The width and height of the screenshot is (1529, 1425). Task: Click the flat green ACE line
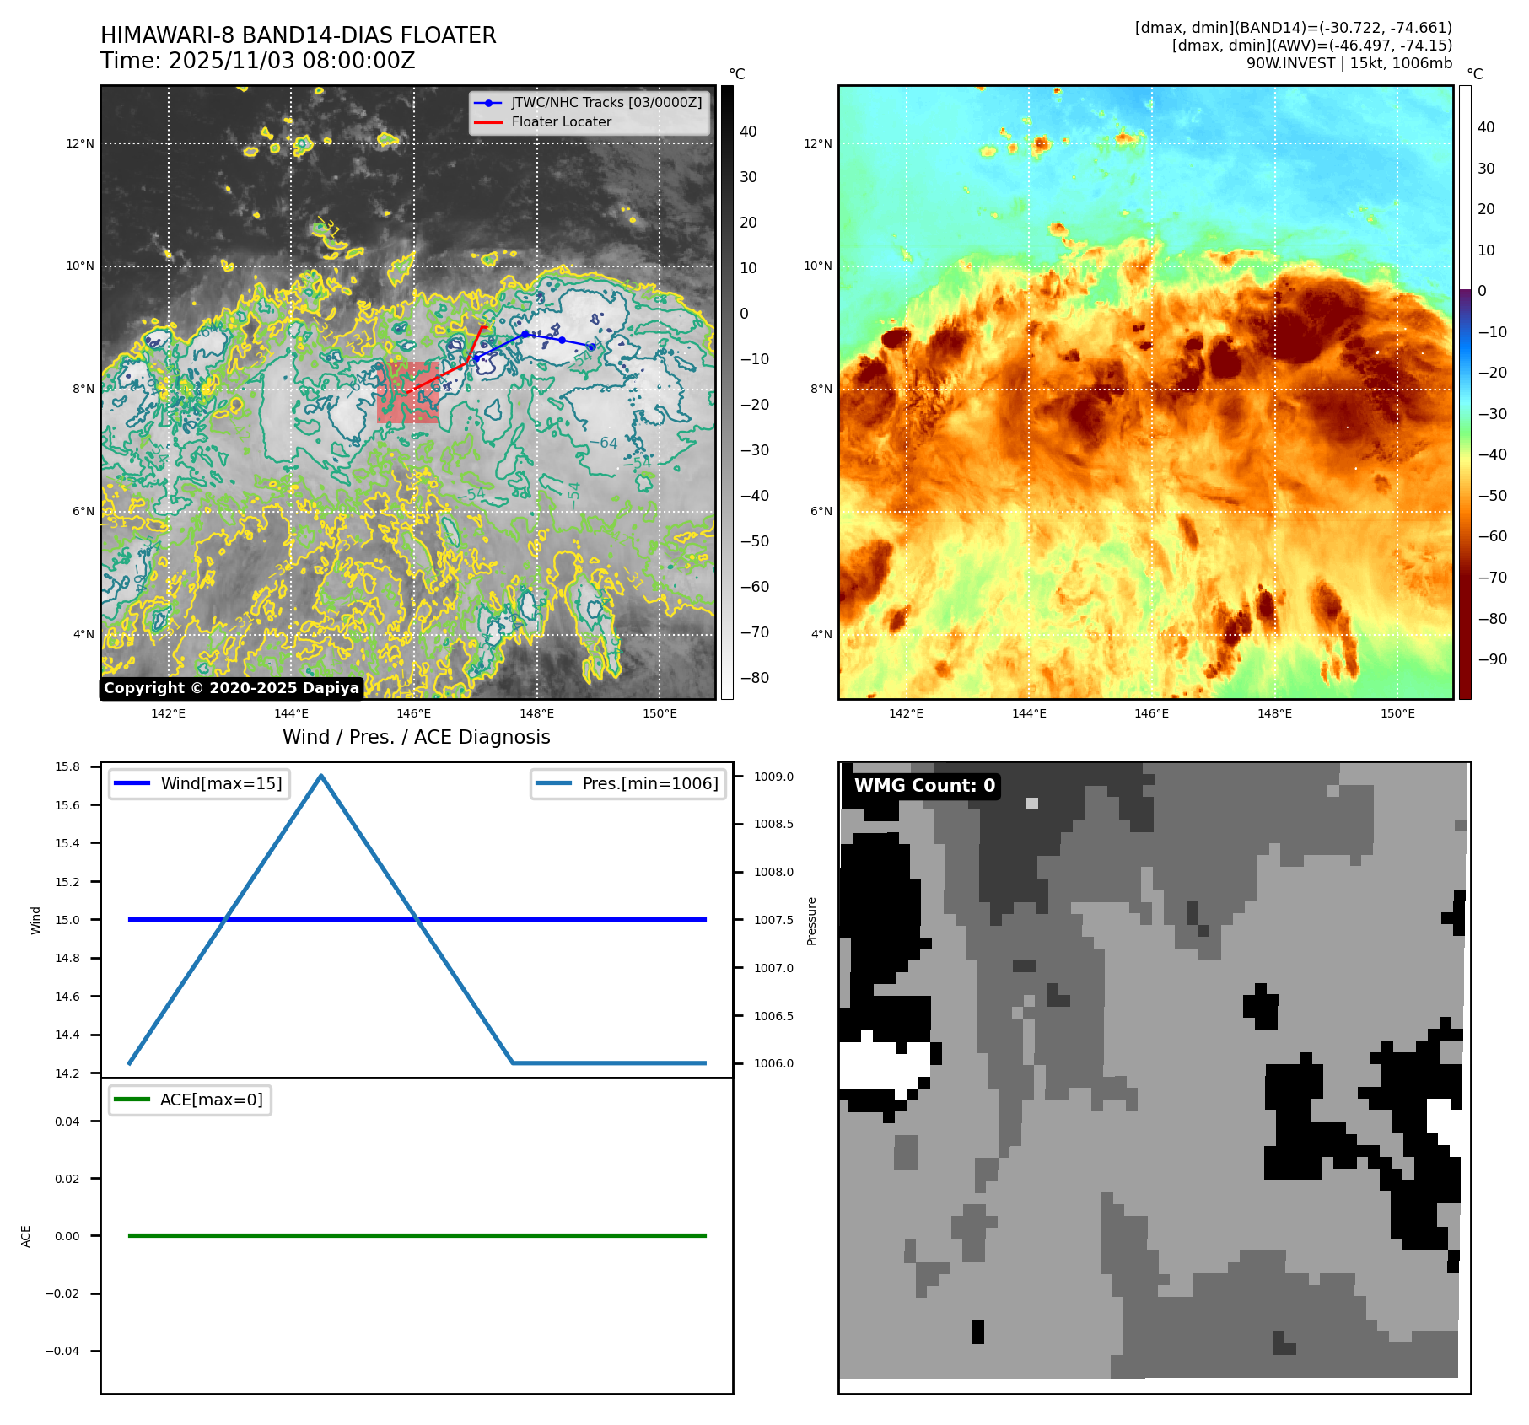coord(417,1235)
